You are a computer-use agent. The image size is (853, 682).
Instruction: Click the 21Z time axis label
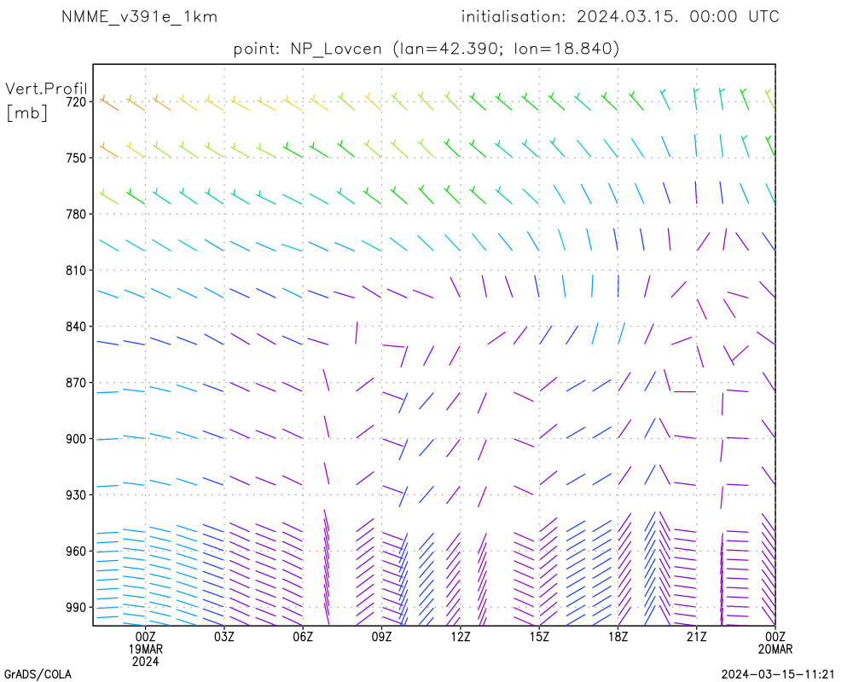(696, 637)
